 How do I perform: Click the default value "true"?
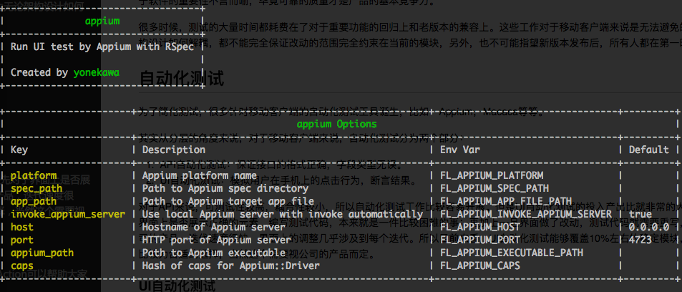[x=640, y=214]
